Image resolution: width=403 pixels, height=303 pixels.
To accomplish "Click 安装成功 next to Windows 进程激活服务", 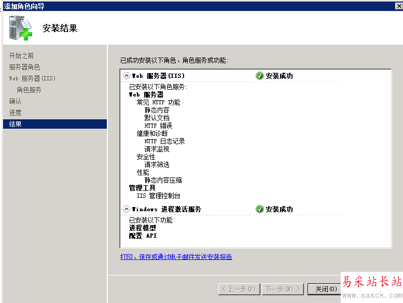I will pyautogui.click(x=280, y=209).
